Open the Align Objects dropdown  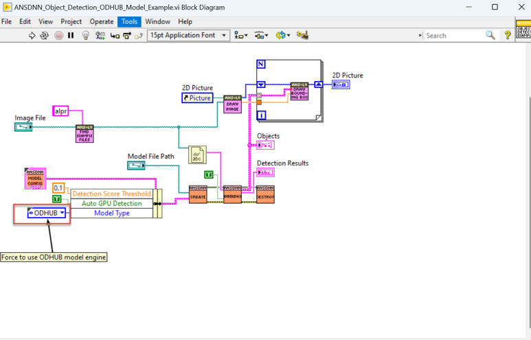[240, 36]
